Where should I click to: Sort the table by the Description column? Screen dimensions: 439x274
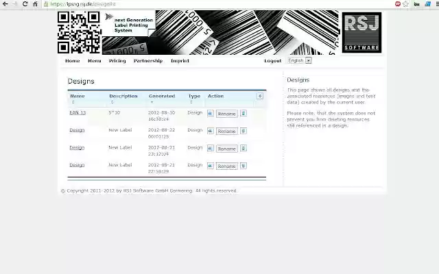[x=123, y=96]
